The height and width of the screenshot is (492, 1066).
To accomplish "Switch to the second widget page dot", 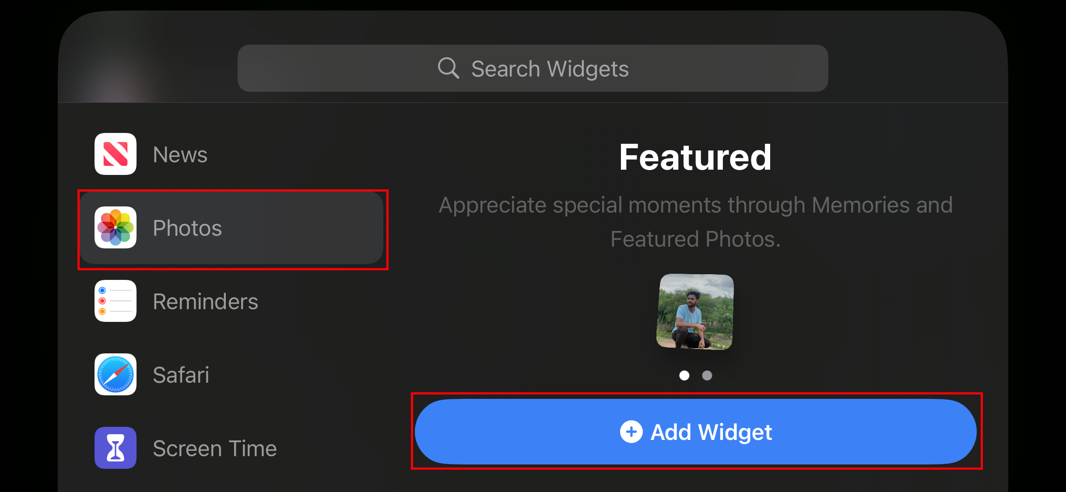I will [x=707, y=375].
